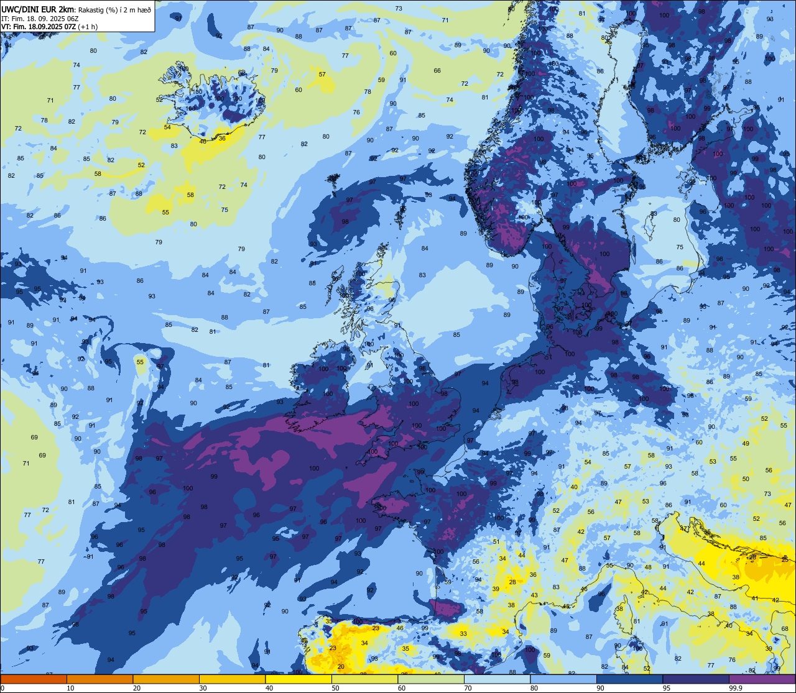Click the value 51 over southern France

click(x=496, y=542)
